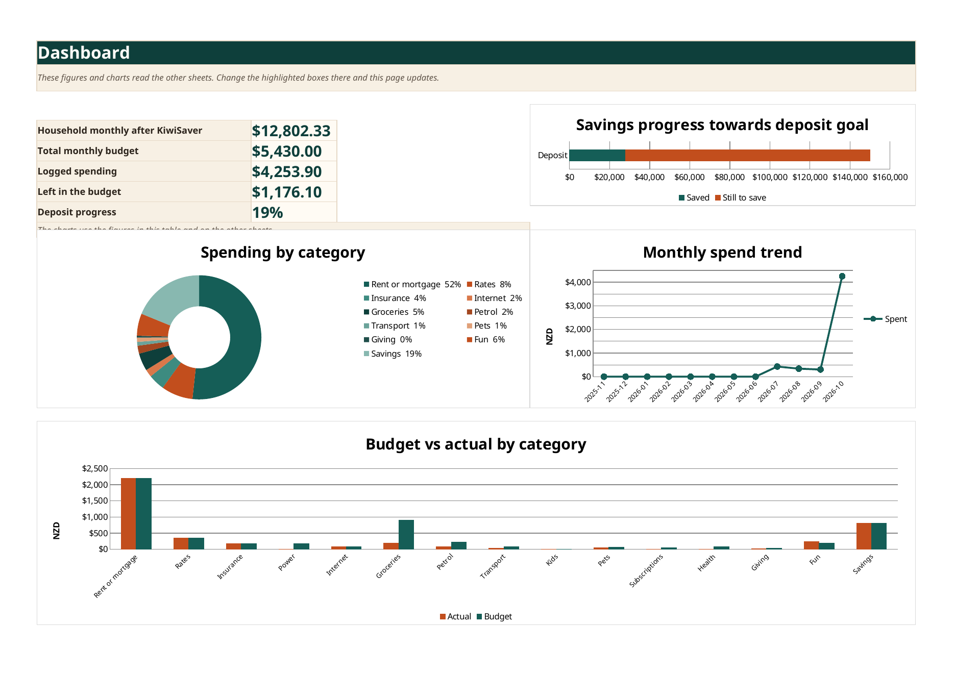This screenshot has width=955, height=675.
Task: Select the Savings budget bar
Action: pyautogui.click(x=879, y=536)
